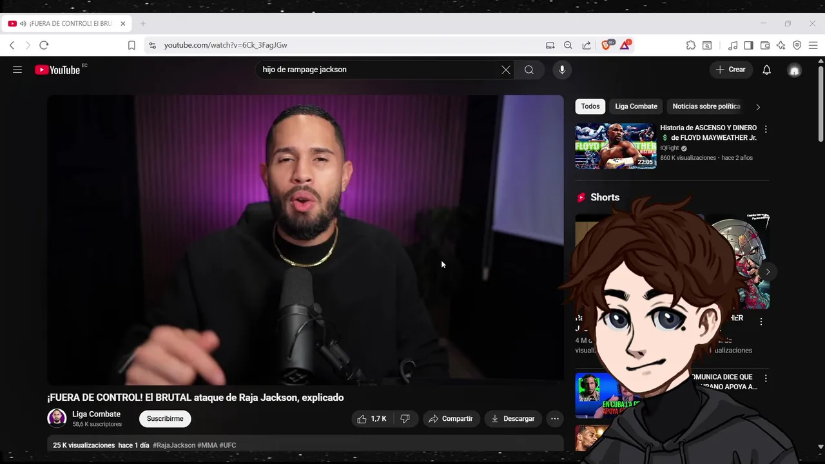Go to YouTube home via logo
The width and height of the screenshot is (825, 464).
point(57,70)
